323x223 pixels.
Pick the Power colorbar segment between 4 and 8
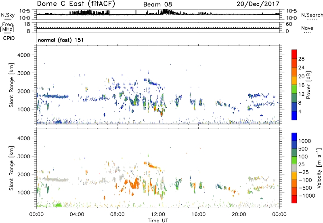coord(294,107)
